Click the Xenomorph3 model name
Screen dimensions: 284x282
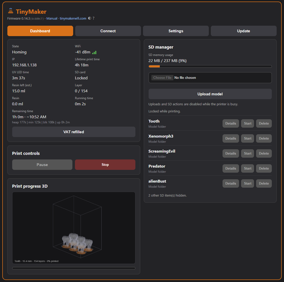tap(161, 136)
